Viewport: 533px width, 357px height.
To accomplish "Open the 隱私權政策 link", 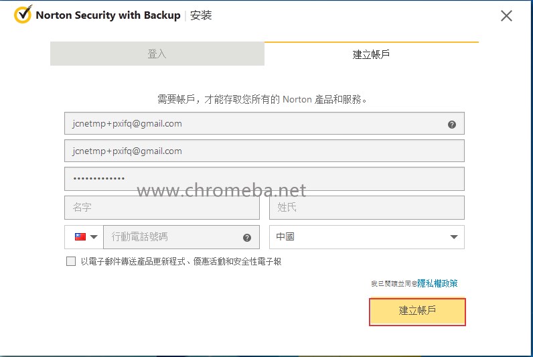I will [x=437, y=283].
